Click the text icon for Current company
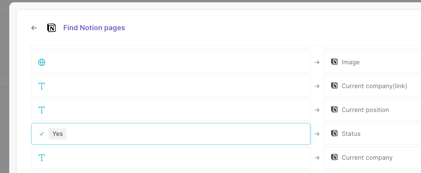The height and width of the screenshot is (173, 421). pos(42,158)
